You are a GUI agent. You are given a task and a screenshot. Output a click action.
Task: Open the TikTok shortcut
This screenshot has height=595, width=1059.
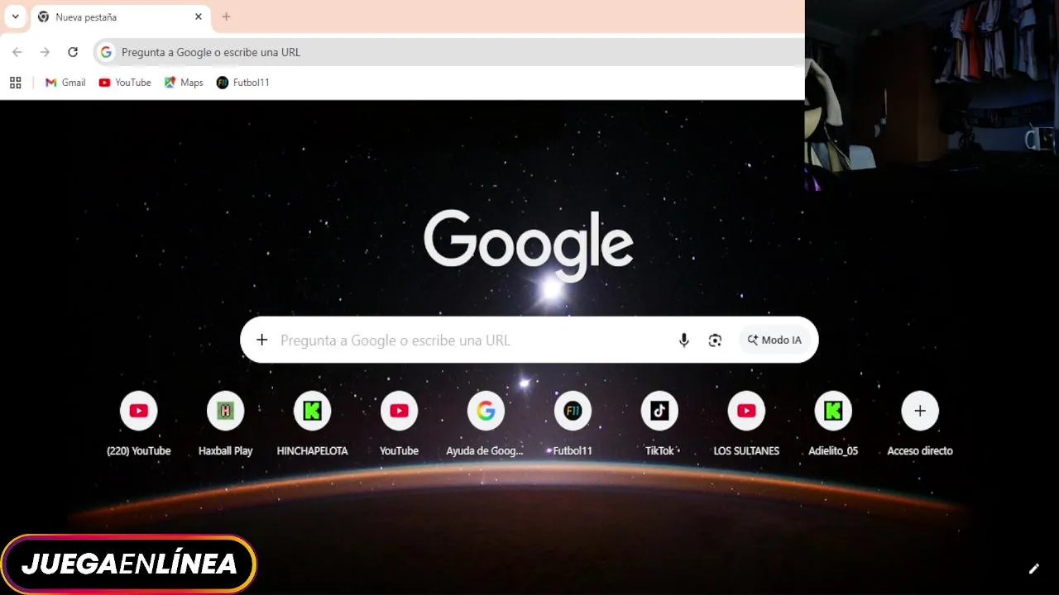click(659, 424)
